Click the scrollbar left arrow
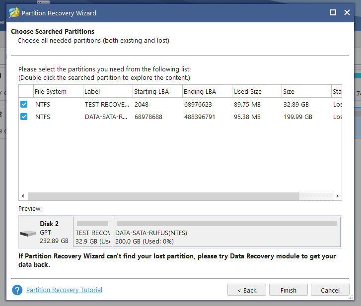This screenshot has height=306, width=361. point(23,196)
